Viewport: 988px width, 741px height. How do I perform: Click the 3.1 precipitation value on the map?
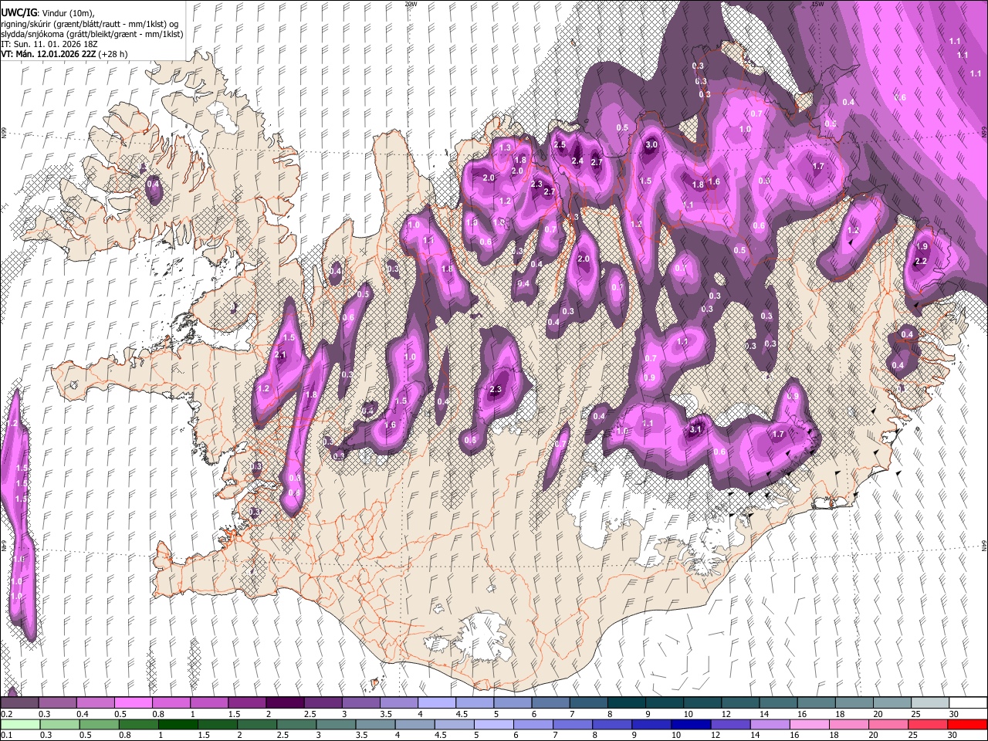(x=695, y=430)
